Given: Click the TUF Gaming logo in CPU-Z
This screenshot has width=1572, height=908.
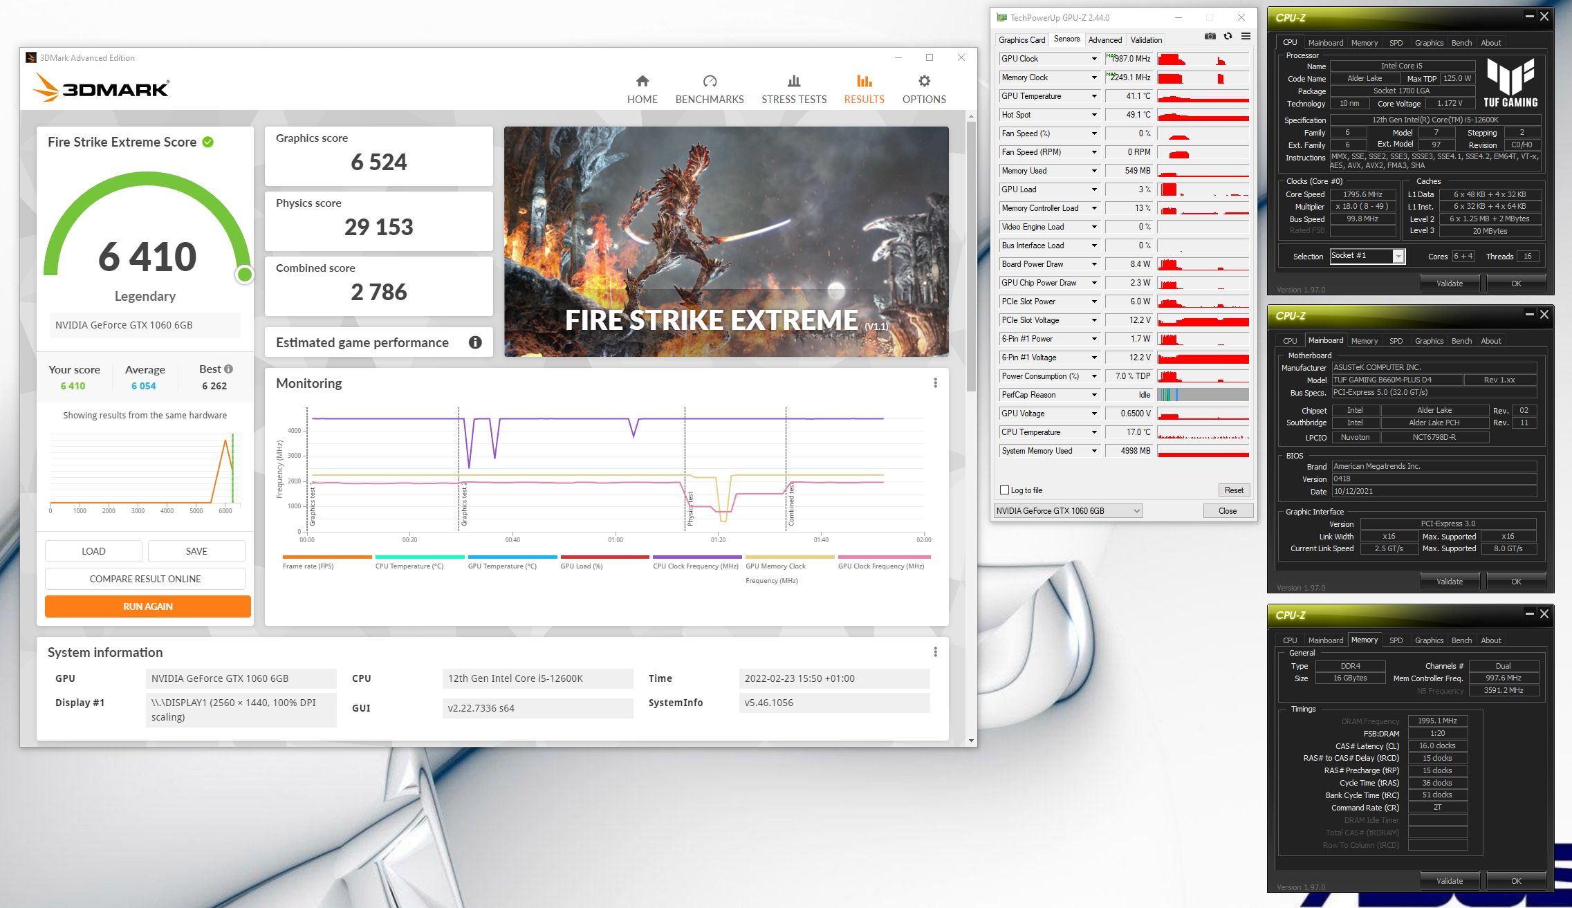Looking at the screenshot, I should click(1510, 83).
